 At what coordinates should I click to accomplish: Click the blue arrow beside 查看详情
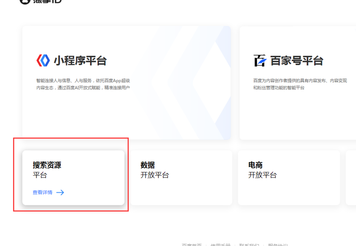tap(60, 192)
